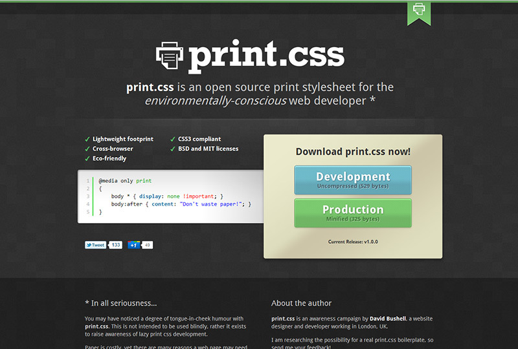Click the '@media only print' code line
Image resolution: width=518 pixels, height=349 pixels.
(x=125, y=181)
